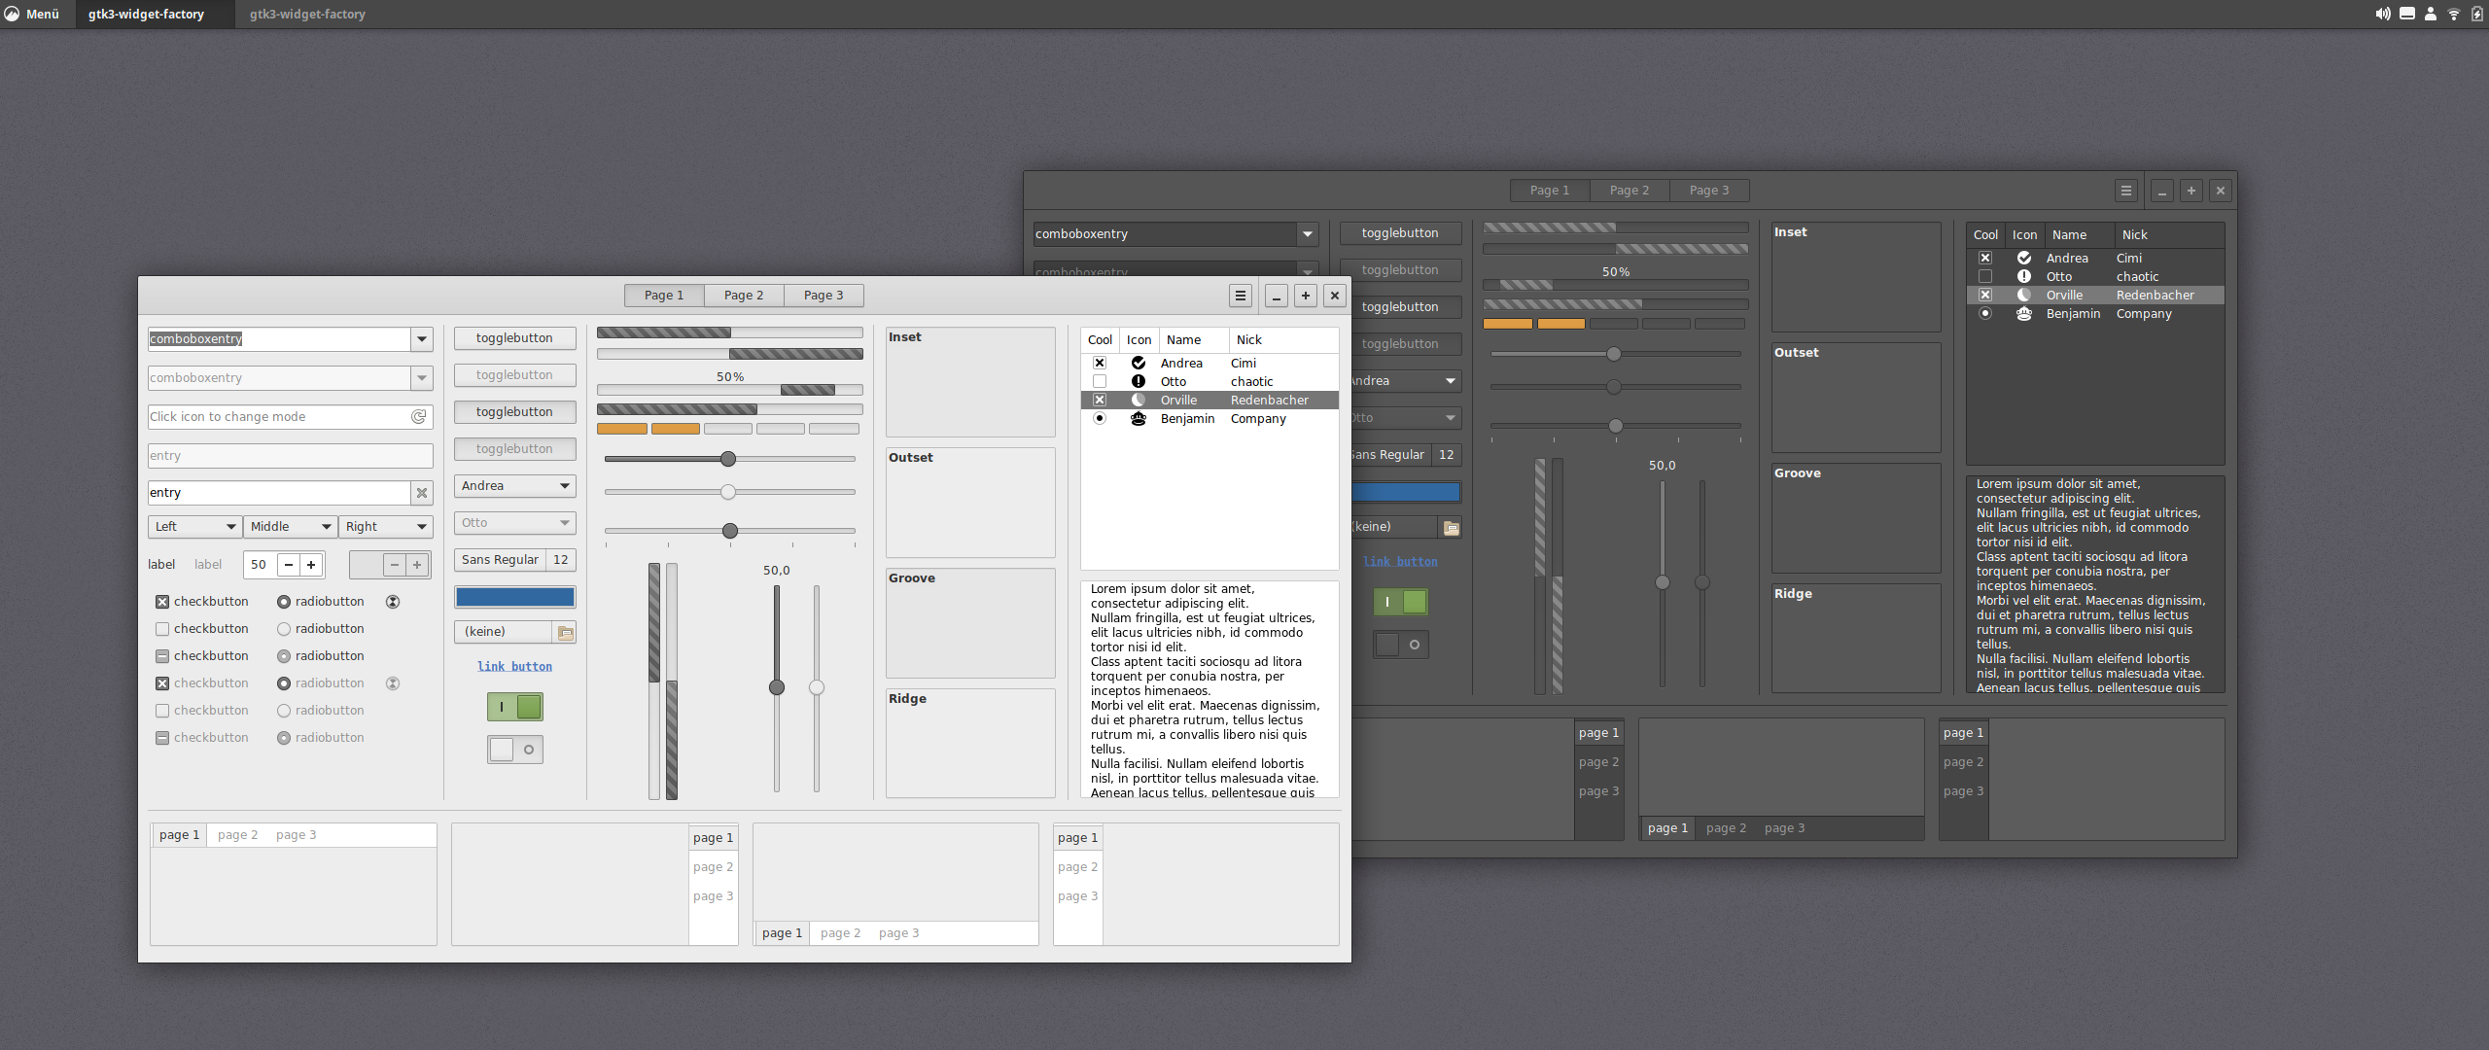Expand the top comboboxentry arrow in light window
Image resolution: width=2489 pixels, height=1050 pixels.
click(422, 339)
